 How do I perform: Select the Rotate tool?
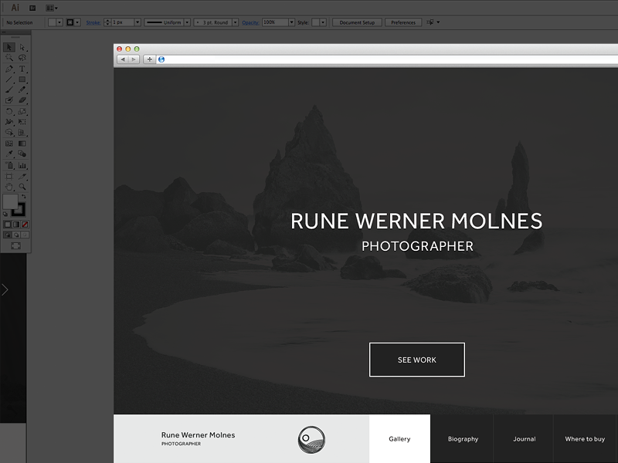coord(9,113)
